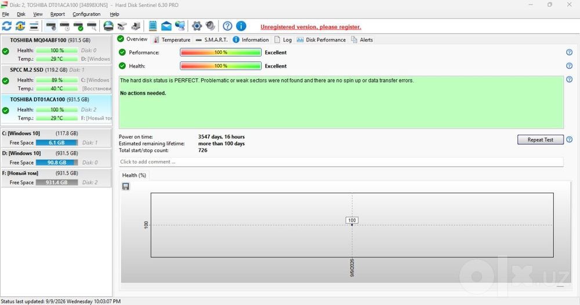Click the blue info About toolbar icon
The height and width of the screenshot is (305, 580).
click(241, 26)
